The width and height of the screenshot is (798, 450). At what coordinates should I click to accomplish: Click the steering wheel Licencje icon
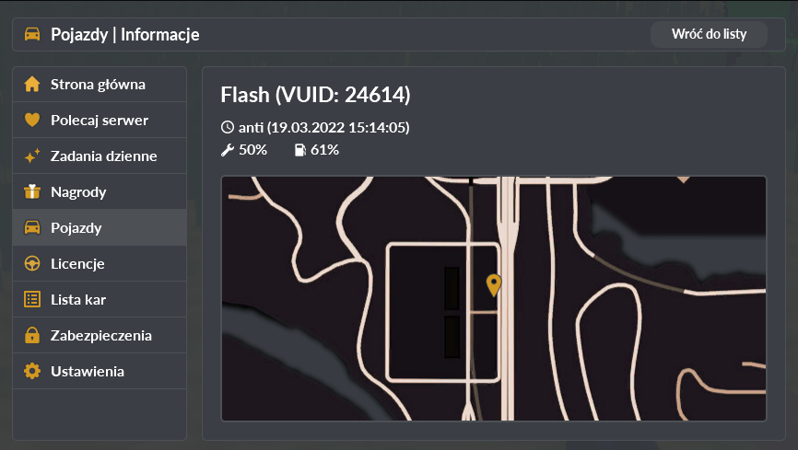(x=32, y=263)
